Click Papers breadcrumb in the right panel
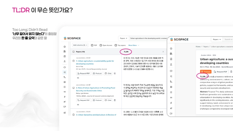This screenshot has height=131, width=233. point(206,47)
